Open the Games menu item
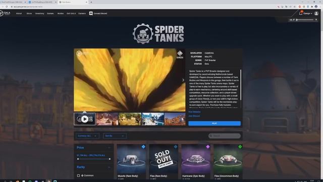Screen dimensions: 323x182 coord(50,14)
